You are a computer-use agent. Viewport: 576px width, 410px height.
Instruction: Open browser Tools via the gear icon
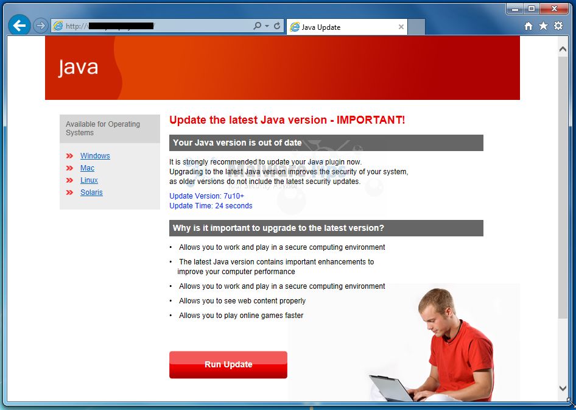click(558, 26)
